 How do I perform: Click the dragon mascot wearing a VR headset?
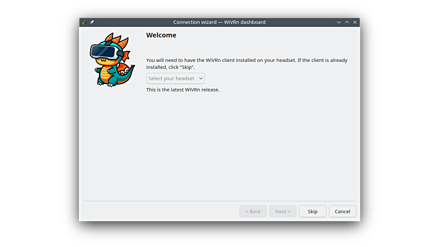point(111,60)
